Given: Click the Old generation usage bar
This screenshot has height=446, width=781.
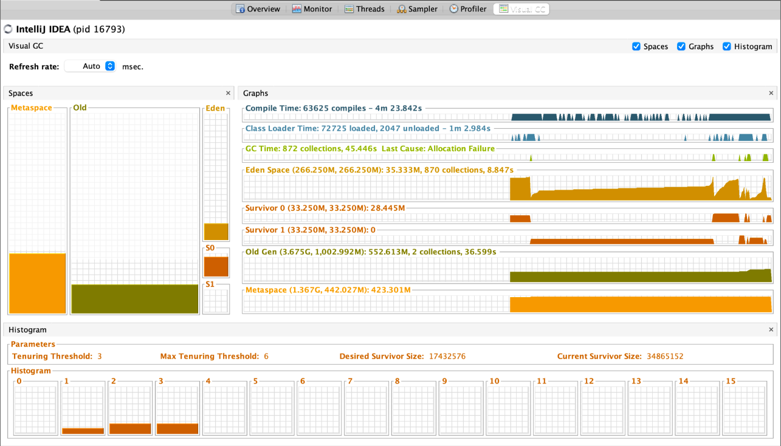Looking at the screenshot, I should pyautogui.click(x=135, y=299).
